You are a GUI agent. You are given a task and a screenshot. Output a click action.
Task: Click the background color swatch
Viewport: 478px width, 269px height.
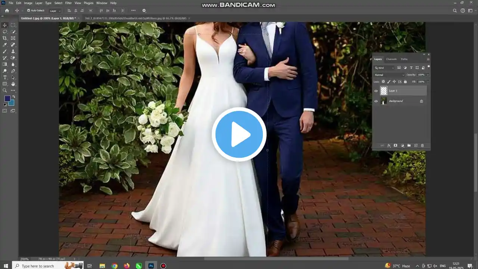click(12, 103)
